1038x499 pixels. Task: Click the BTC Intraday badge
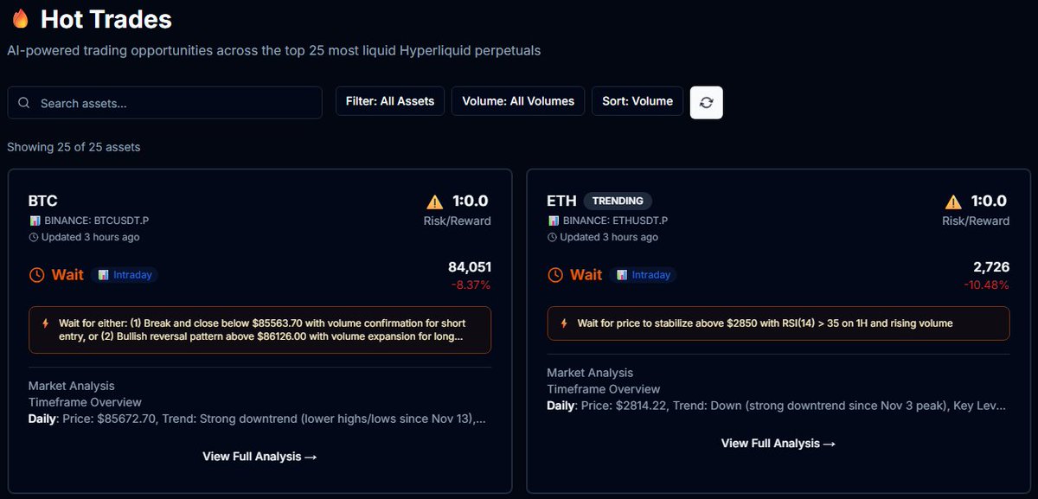(125, 275)
